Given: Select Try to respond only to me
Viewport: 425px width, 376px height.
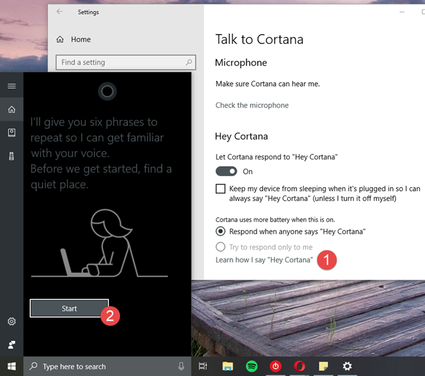Looking at the screenshot, I should coord(220,247).
